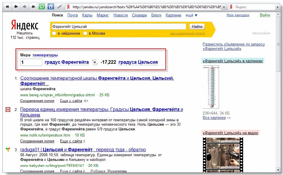
Task: Reload the page with the green refresh icon
Action: coord(42,7)
